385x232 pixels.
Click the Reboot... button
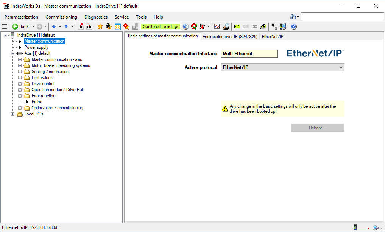pos(318,128)
